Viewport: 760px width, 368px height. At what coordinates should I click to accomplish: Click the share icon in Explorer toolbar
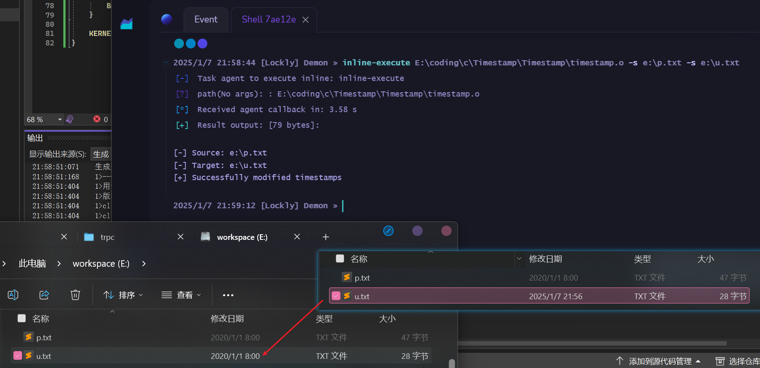point(44,295)
